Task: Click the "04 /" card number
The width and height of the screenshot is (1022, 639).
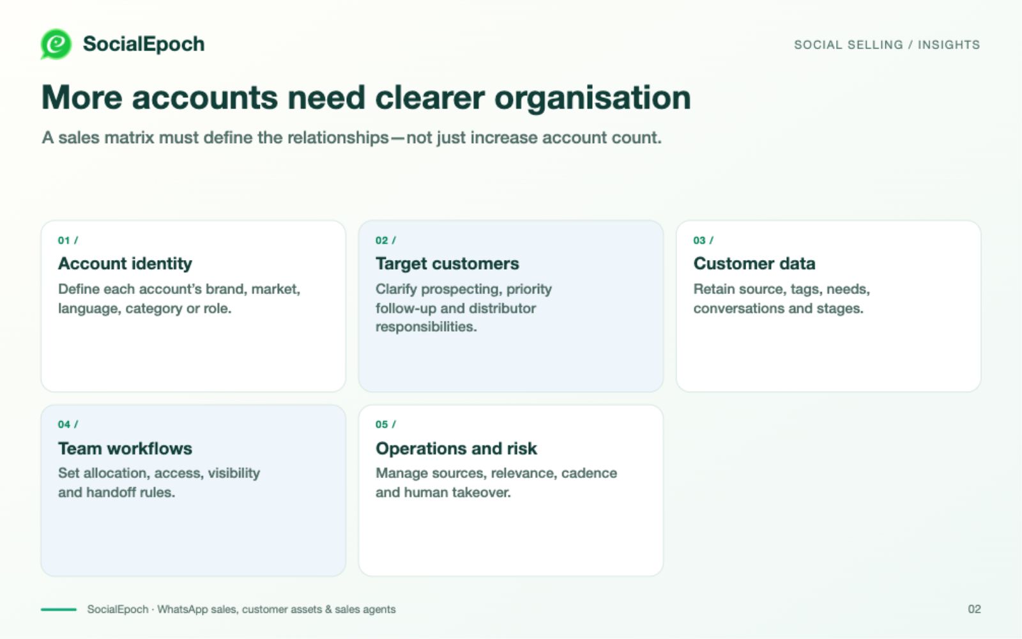Action: [68, 424]
